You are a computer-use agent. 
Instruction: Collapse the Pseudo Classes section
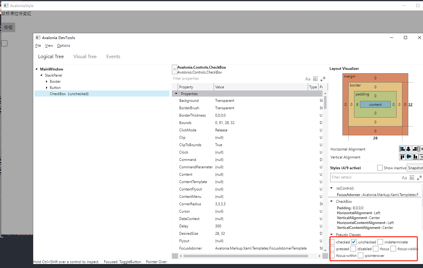coord(331,234)
